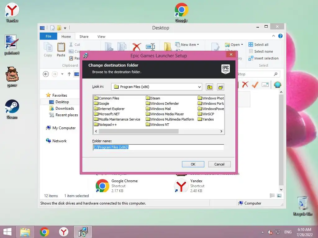Select Network in the navigation pane

pos(56,141)
